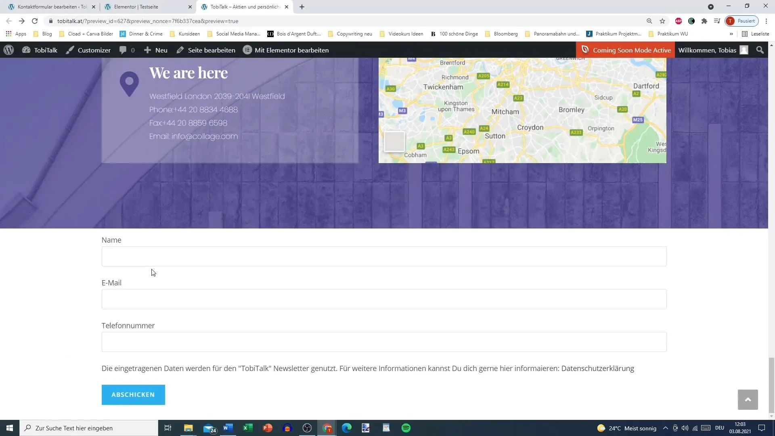The width and height of the screenshot is (775, 436).
Task: Click the scroll-to-top arrow button
Action: [748, 400]
